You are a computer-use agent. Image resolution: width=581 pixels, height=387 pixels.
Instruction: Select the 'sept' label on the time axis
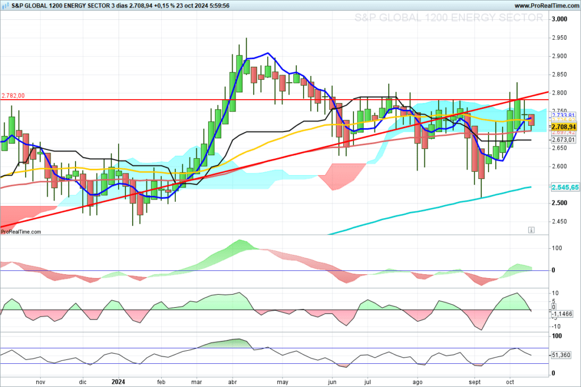pyautogui.click(x=475, y=382)
